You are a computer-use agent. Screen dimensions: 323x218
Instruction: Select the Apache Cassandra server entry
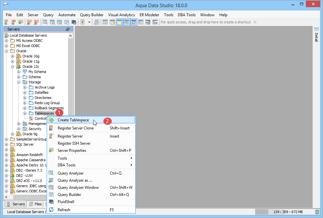31,160
